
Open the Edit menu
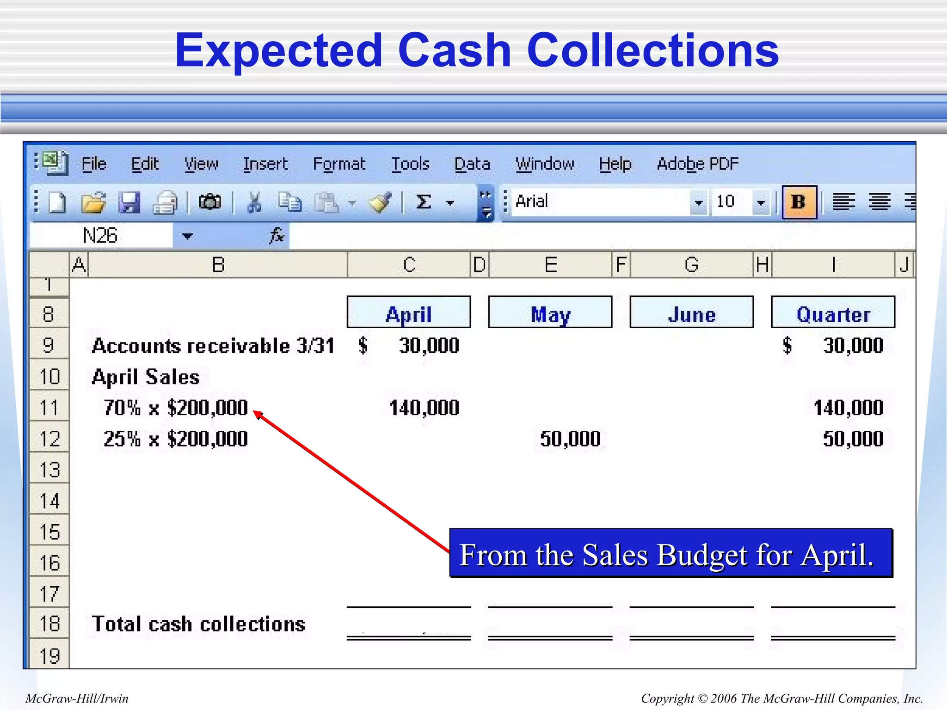point(145,164)
